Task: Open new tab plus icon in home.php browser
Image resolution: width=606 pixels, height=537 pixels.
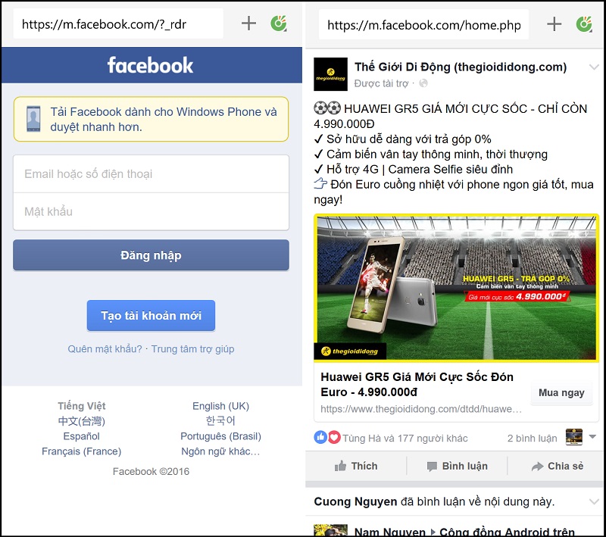Action: click(x=554, y=24)
